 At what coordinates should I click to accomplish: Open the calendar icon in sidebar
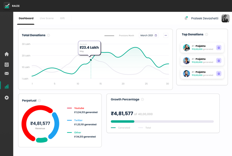[7, 65]
